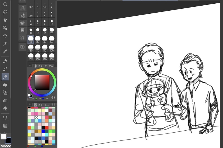Open the Material download folder icon
The width and height of the screenshot is (223, 148).
coord(23,47)
